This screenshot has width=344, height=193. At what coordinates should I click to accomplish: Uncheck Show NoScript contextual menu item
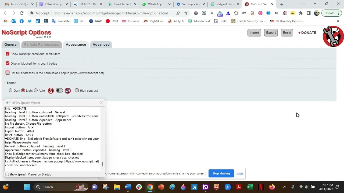tap(8, 54)
